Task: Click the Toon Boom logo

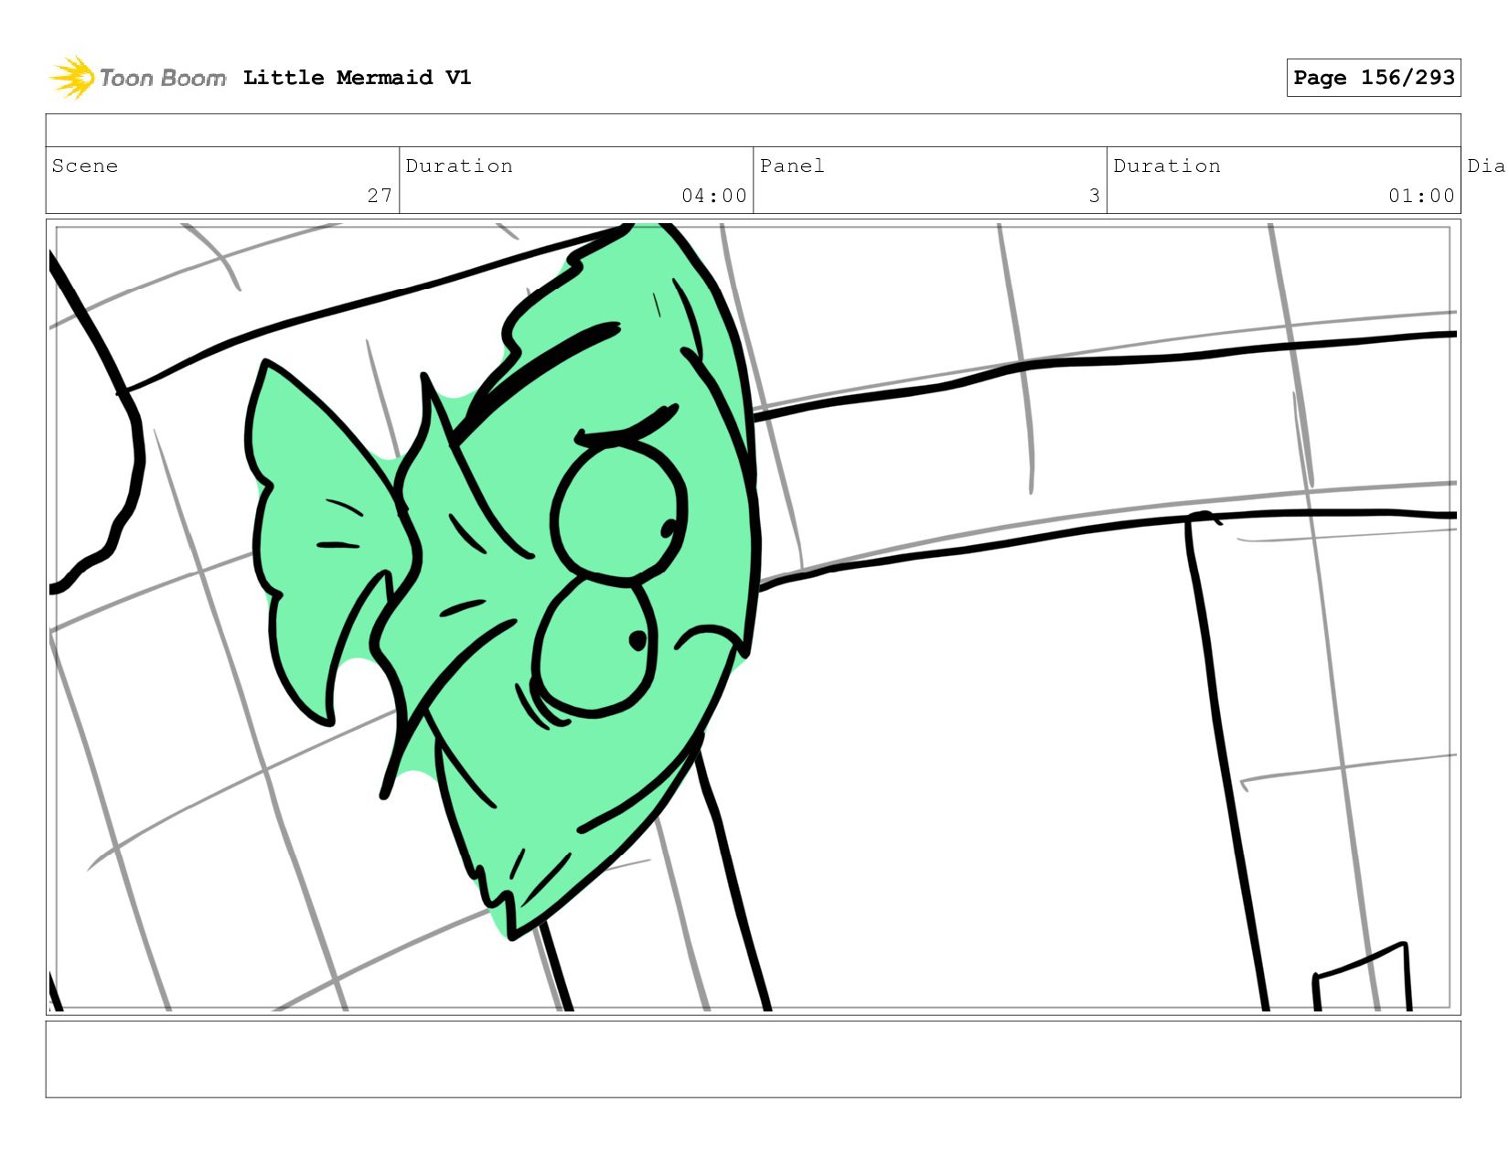Action: (x=137, y=78)
